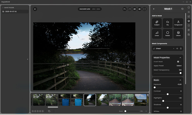Collapse the left folder panel
Viewport: 192px width, 115px height.
pos(28,59)
